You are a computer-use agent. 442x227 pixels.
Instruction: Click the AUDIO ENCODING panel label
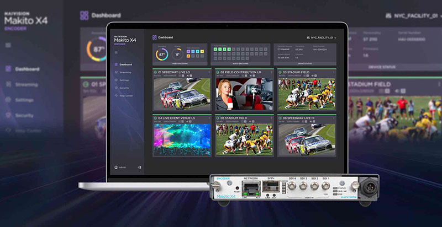click(241, 63)
